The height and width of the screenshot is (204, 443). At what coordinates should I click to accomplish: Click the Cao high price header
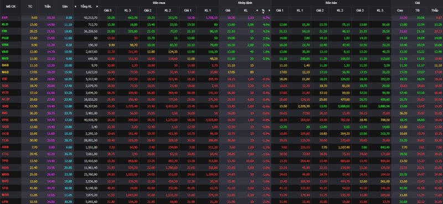(x=400, y=11)
